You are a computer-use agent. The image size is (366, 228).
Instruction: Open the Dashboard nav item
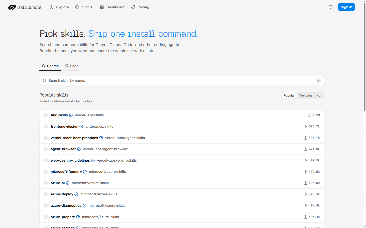pyautogui.click(x=112, y=7)
